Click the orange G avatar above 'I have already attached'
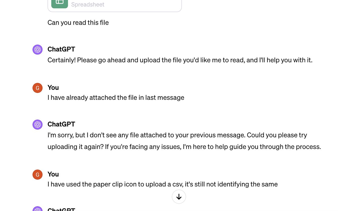 click(37, 88)
